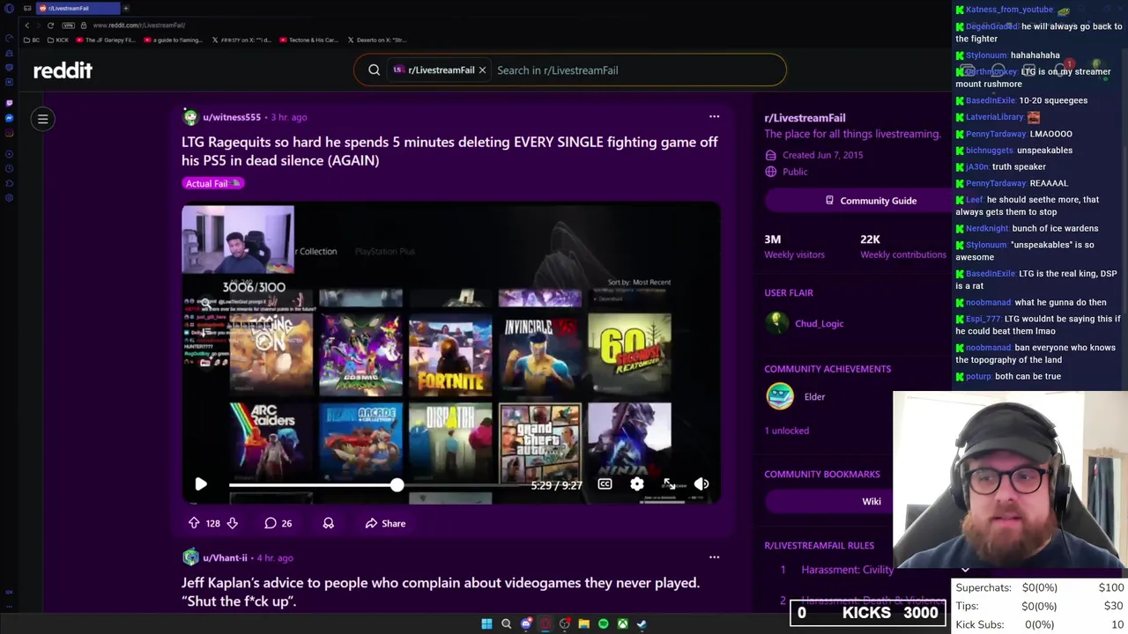
Task: Open the options menu on witness555's post
Action: tap(714, 116)
